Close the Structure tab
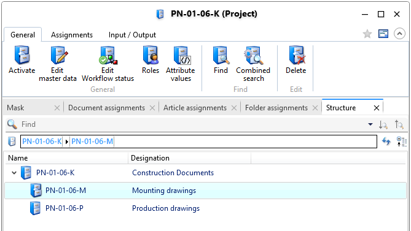 (377, 108)
